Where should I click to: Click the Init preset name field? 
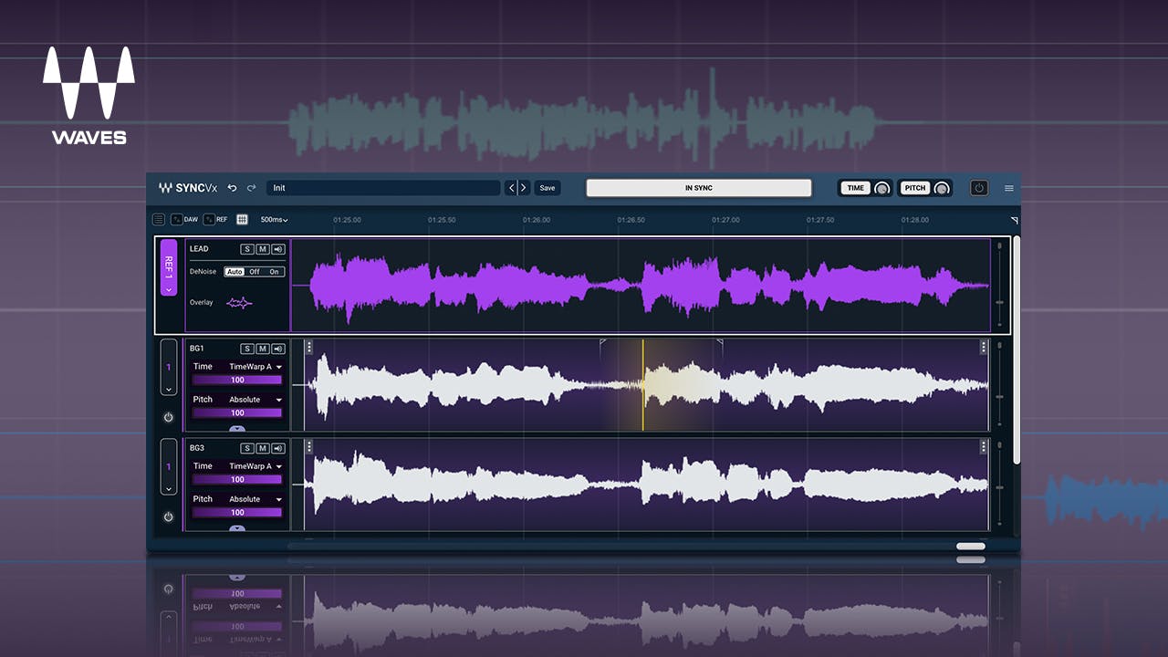pos(383,187)
